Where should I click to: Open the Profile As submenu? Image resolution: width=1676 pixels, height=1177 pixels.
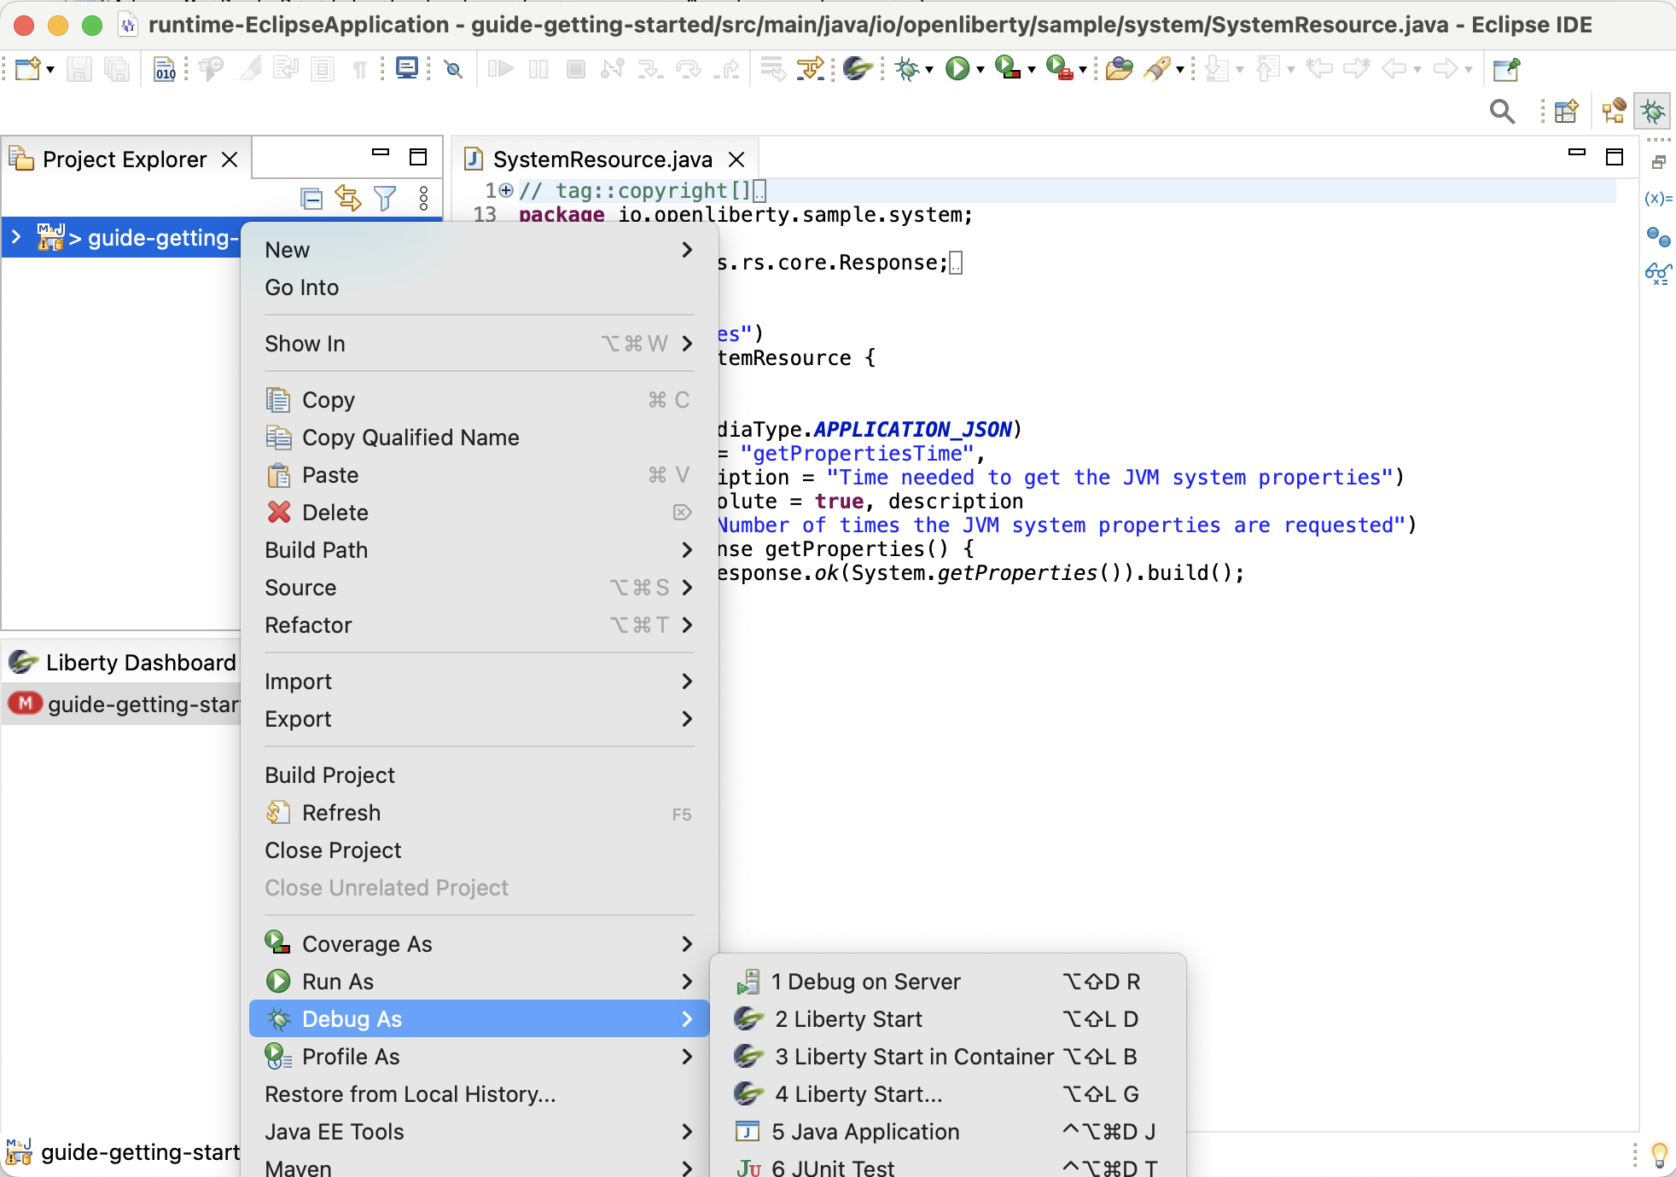tap(480, 1057)
